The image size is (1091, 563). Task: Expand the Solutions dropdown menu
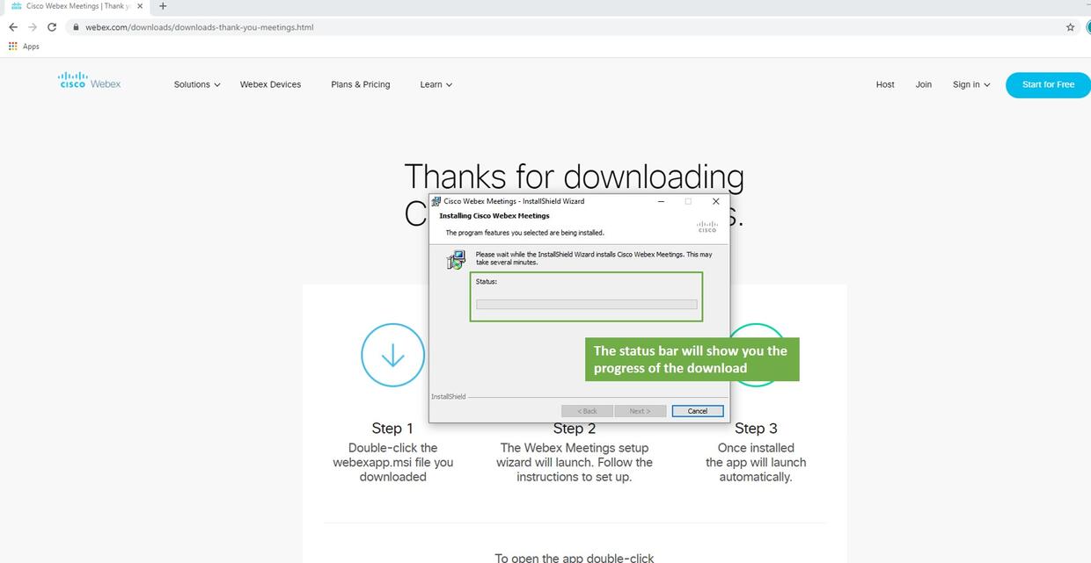[x=196, y=84]
